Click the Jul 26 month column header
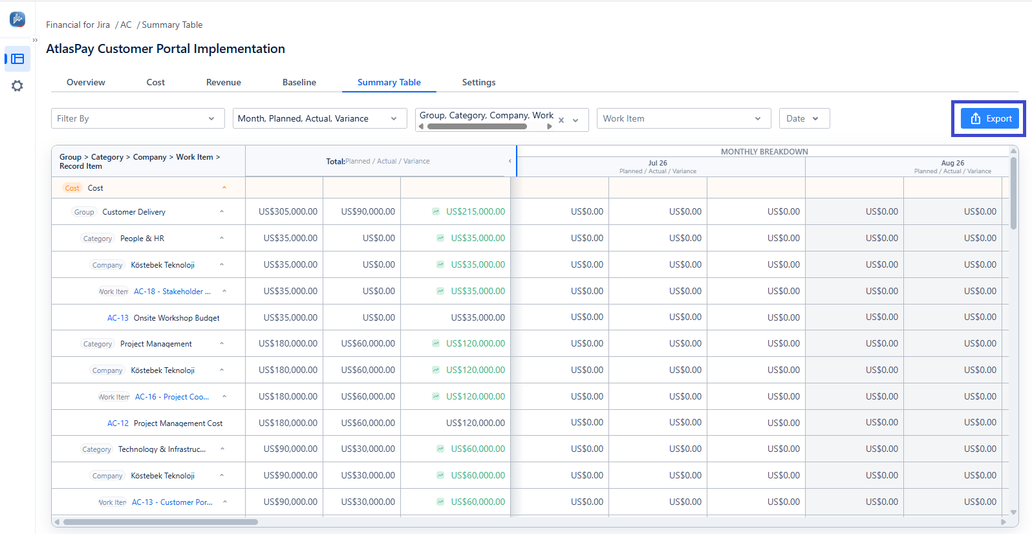The image size is (1032, 534). 658,167
